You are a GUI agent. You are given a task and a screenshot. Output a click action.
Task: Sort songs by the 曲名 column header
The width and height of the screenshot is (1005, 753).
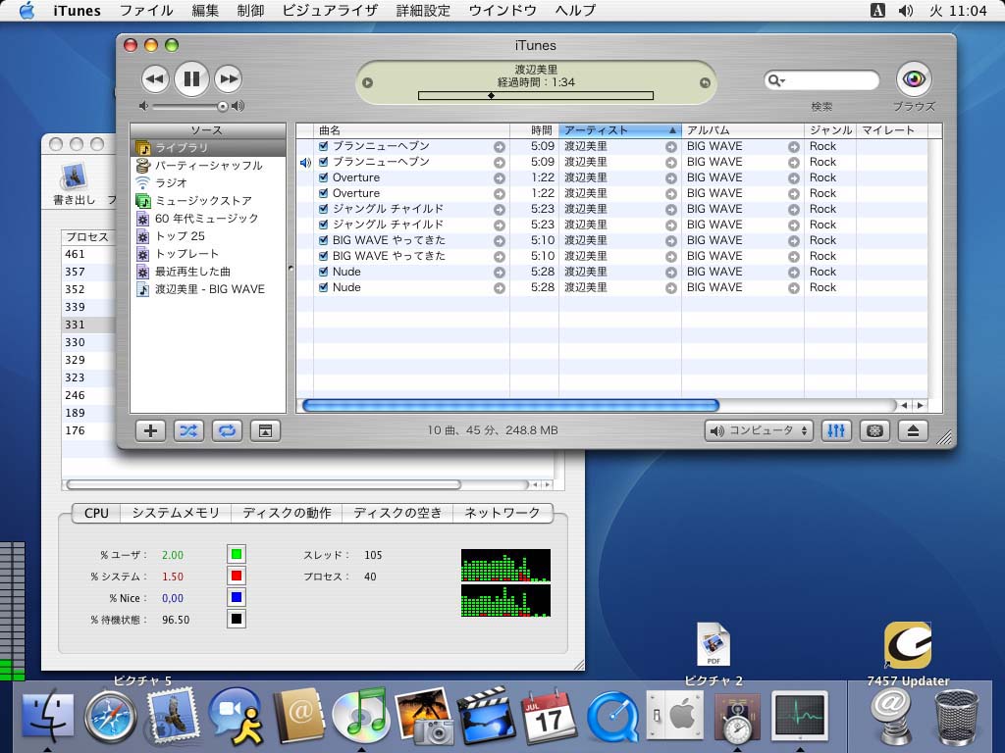pyautogui.click(x=411, y=130)
